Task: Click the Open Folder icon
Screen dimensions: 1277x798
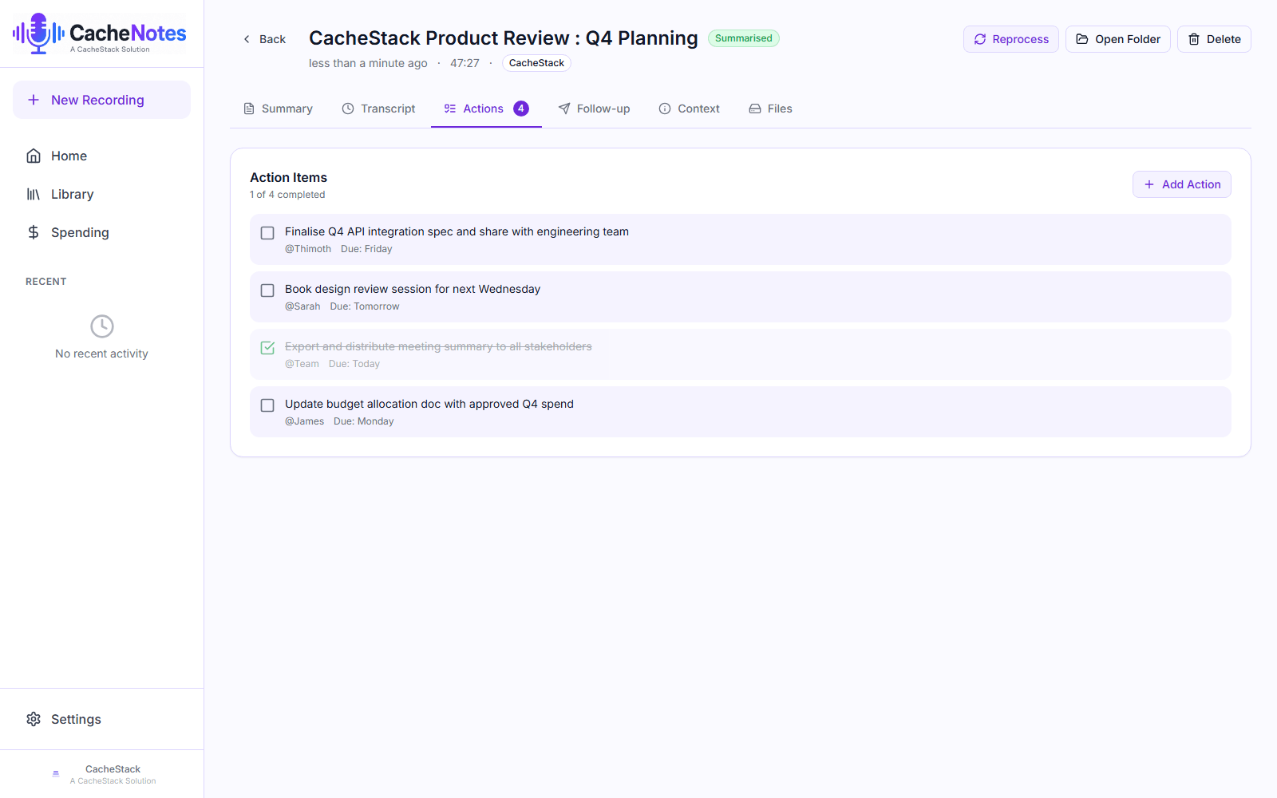Action: 1082,39
